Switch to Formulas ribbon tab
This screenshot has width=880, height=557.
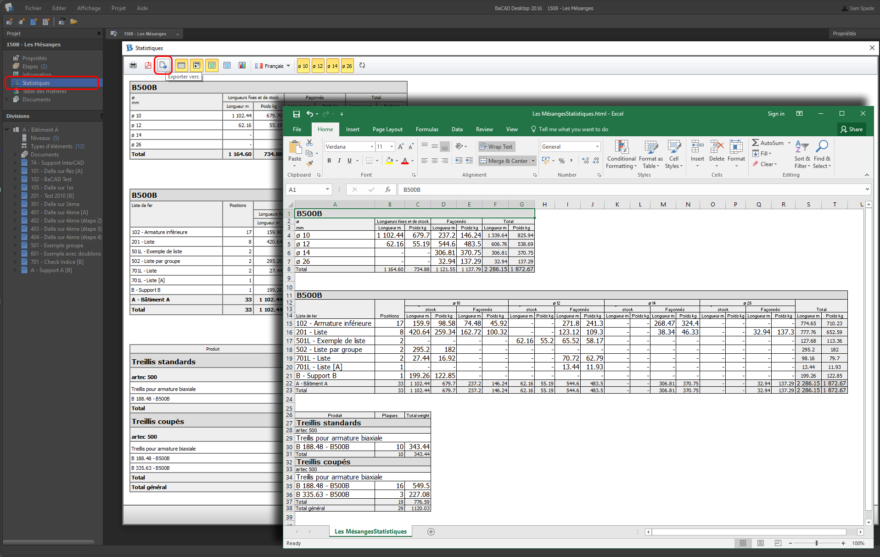coord(427,129)
